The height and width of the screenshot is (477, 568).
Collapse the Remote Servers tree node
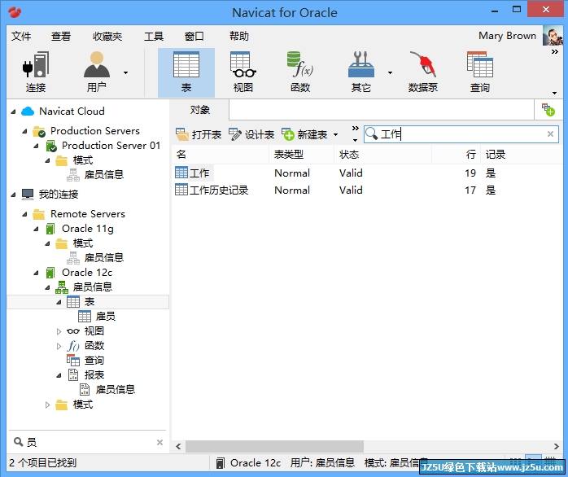(x=24, y=214)
